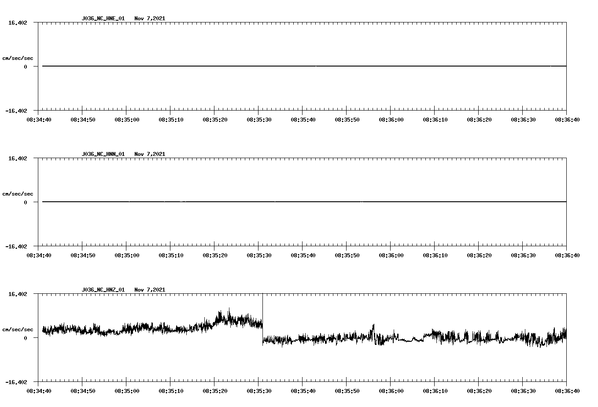Click the 08:35:50 time label under HNZ plot
Viewport: 598px width, 407px height.
coord(347,391)
